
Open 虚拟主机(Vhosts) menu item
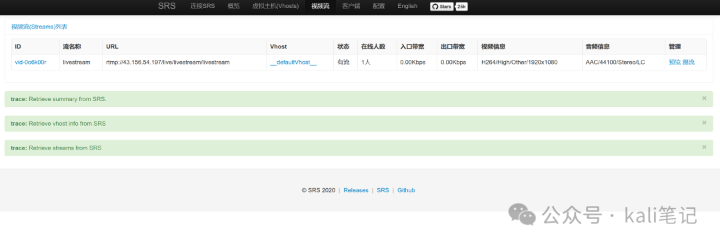(x=275, y=6)
